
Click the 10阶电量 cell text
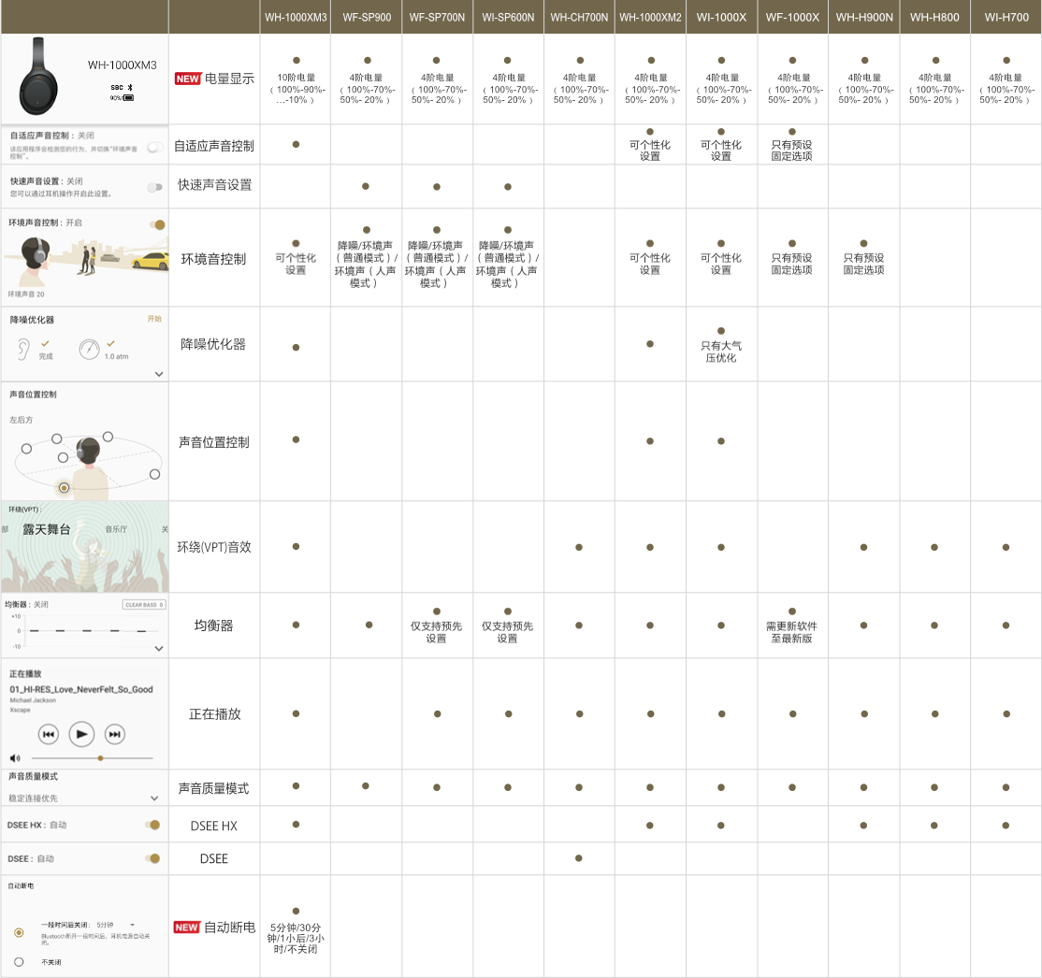(x=297, y=78)
